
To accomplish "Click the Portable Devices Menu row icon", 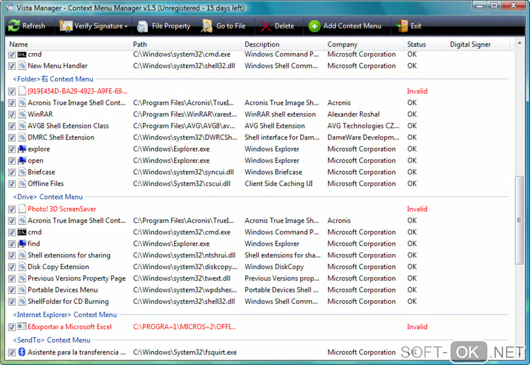I will tap(22, 289).
